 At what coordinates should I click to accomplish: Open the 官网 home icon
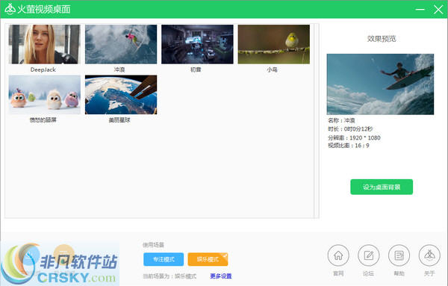338,255
